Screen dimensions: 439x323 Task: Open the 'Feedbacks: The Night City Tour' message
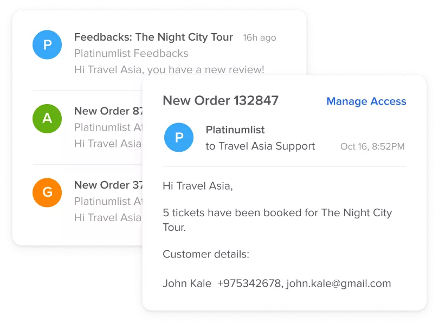pyautogui.click(x=153, y=37)
